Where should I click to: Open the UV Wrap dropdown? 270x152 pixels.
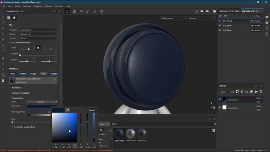coord(38,38)
